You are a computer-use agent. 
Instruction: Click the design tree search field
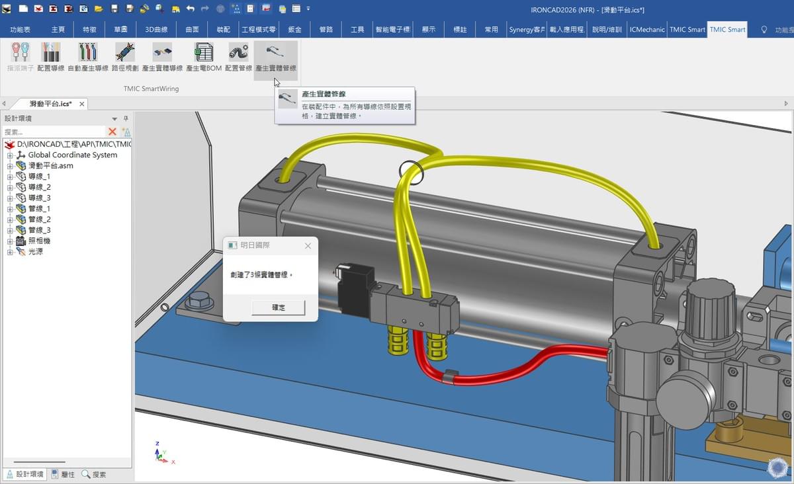(x=54, y=132)
